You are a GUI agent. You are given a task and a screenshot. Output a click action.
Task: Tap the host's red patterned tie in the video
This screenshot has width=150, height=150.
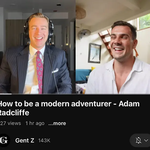pyautogui.click(x=40, y=72)
